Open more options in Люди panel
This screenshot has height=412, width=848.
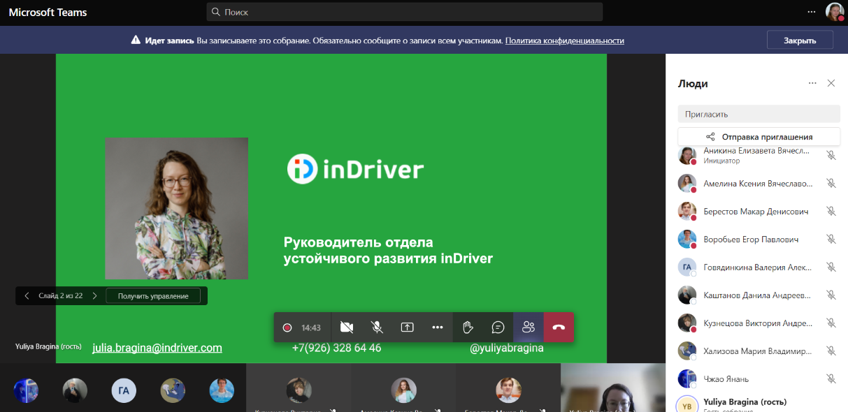[x=812, y=83]
